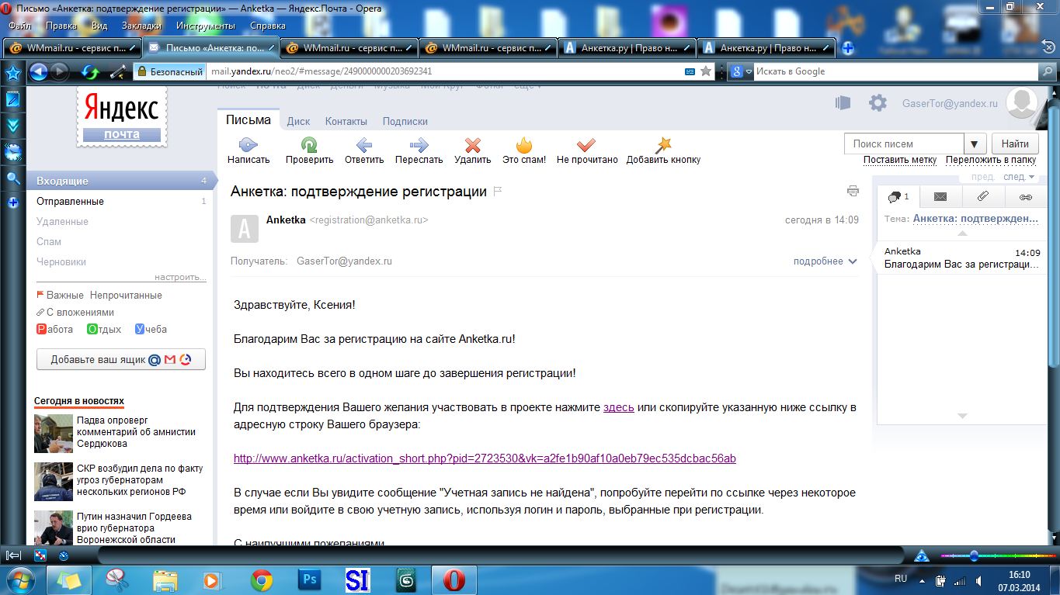Open the envelope tab in the side panel
1060x595 pixels.
[940, 197]
